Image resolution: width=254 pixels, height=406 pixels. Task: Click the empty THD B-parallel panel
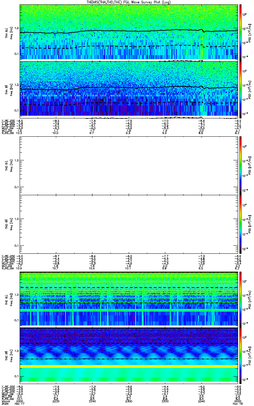(x=128, y=224)
